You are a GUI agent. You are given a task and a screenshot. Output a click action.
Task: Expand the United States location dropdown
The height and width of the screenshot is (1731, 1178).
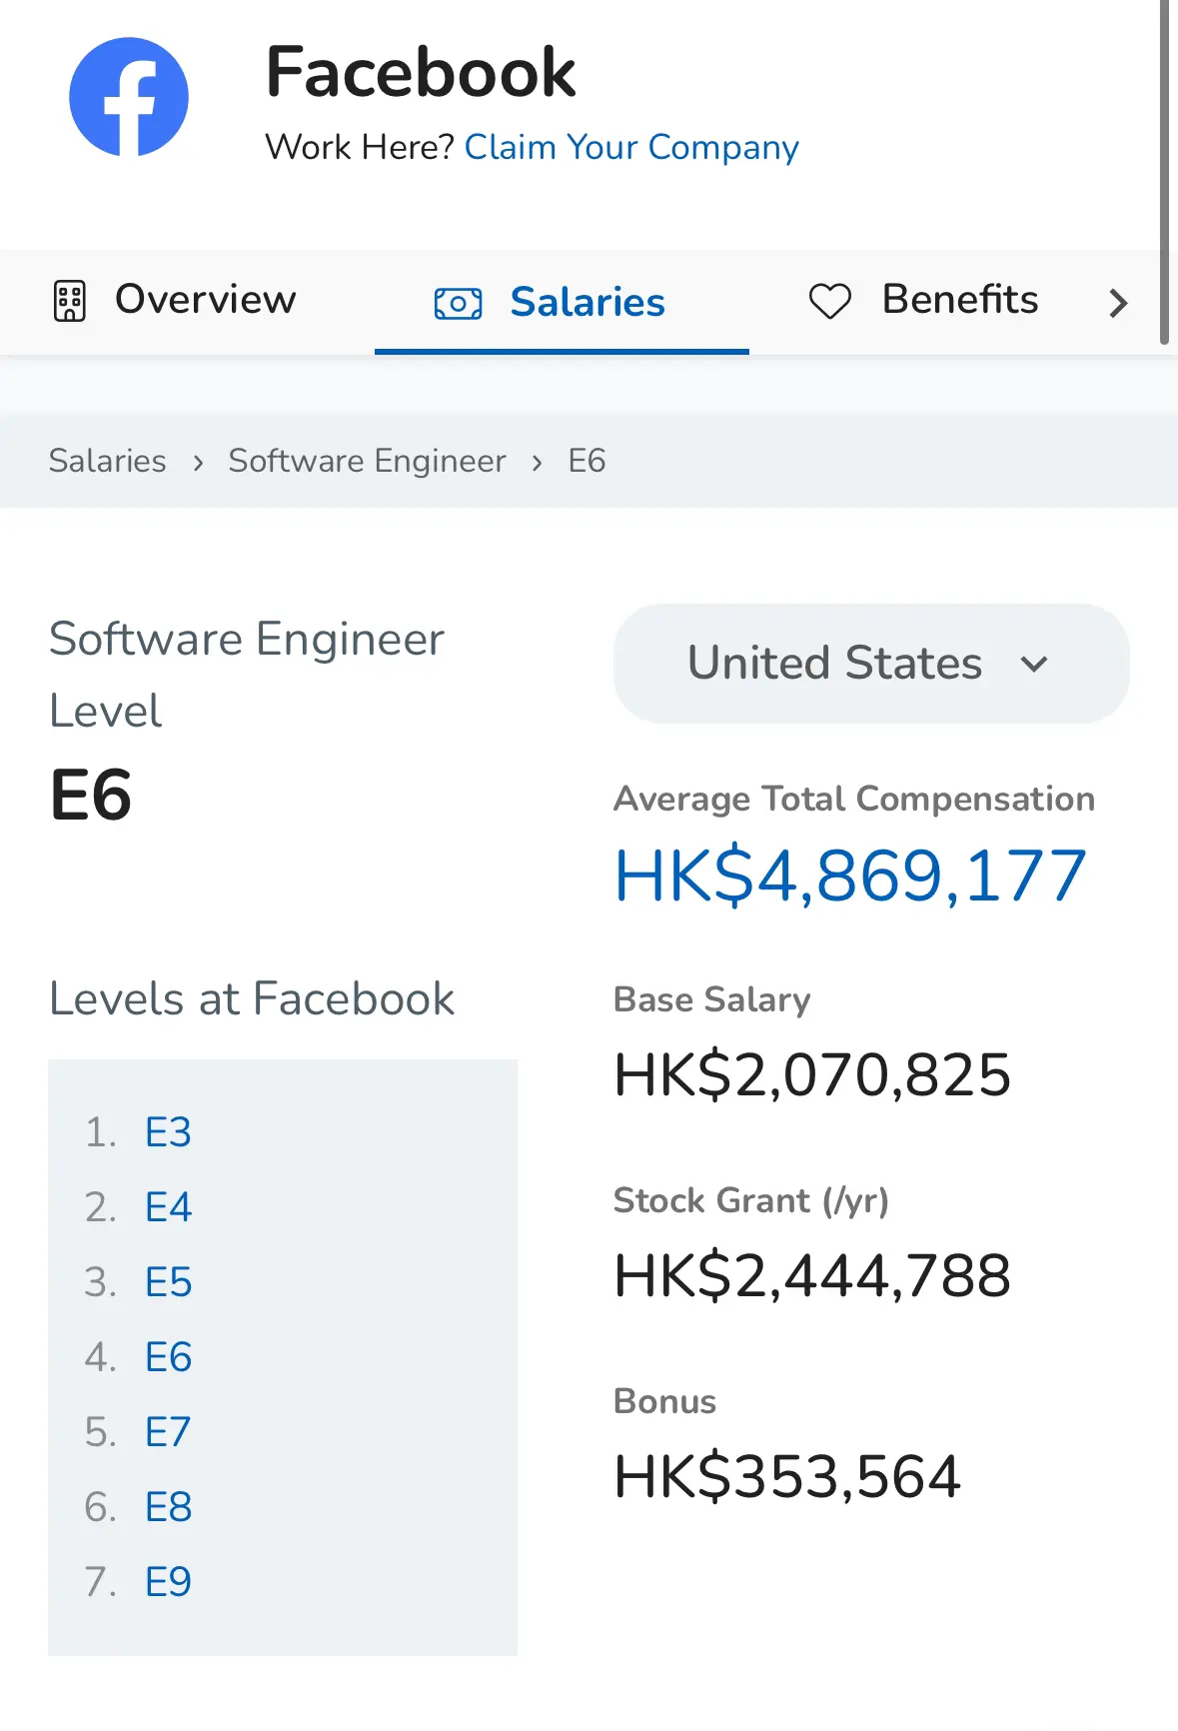tap(871, 663)
